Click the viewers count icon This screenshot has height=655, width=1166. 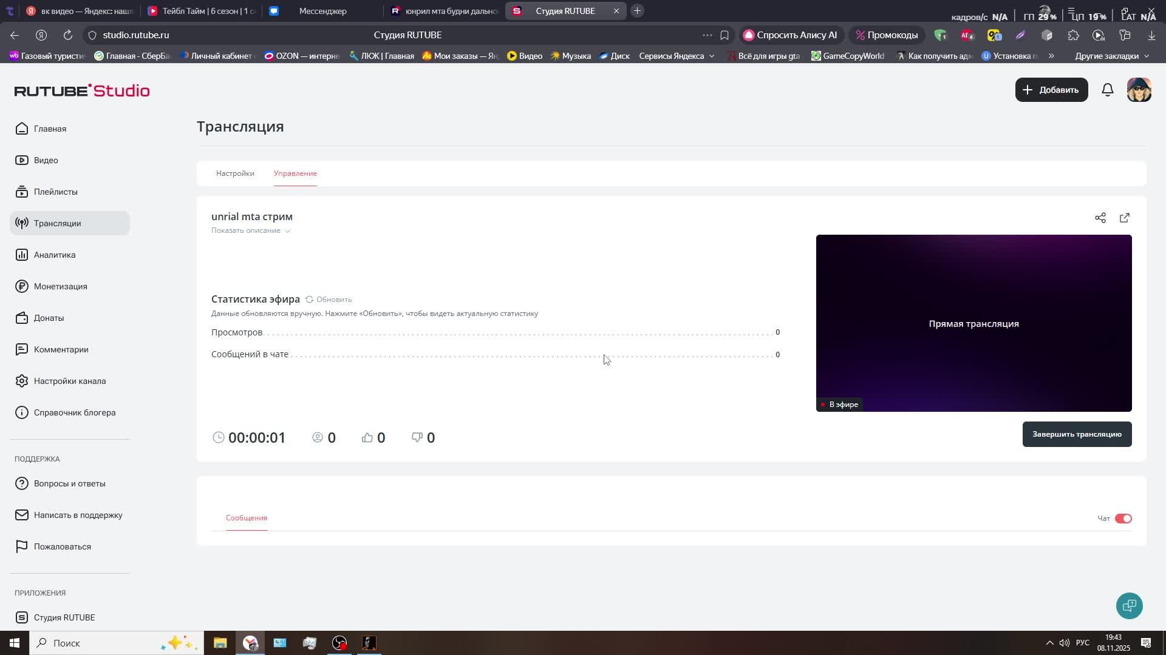tap(318, 437)
